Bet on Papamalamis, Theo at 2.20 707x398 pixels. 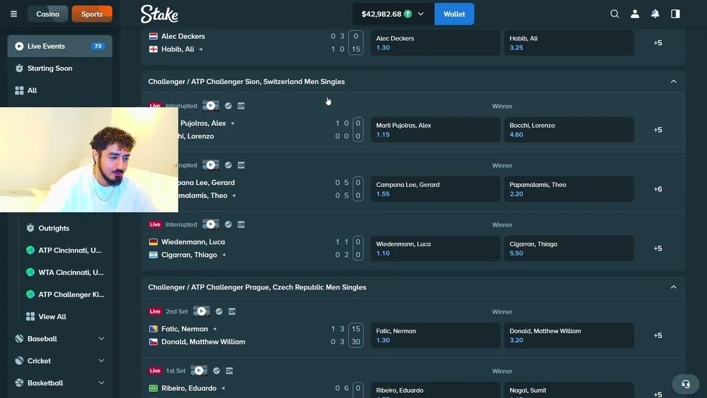click(x=569, y=189)
